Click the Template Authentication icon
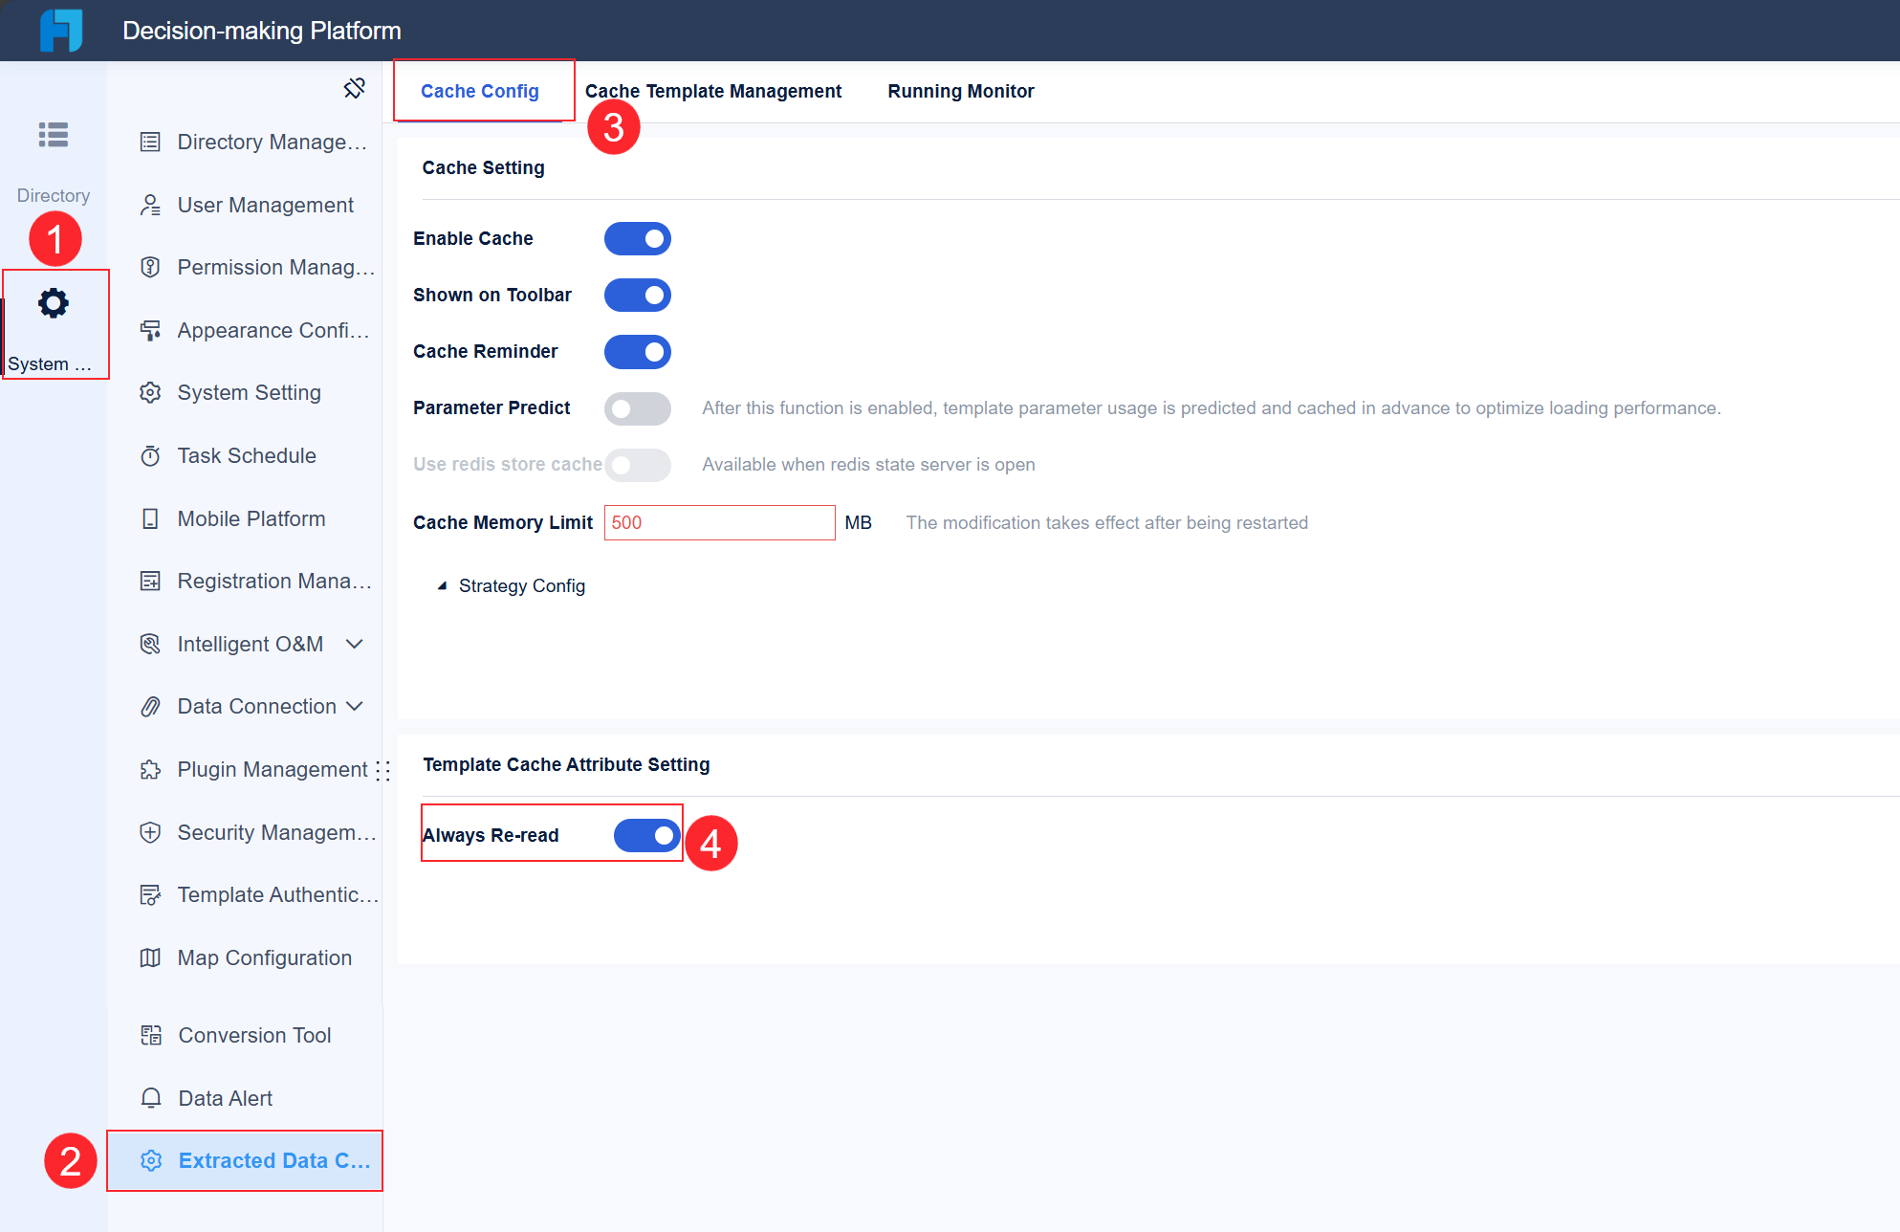Image resolution: width=1900 pixels, height=1232 pixels. tap(150, 894)
